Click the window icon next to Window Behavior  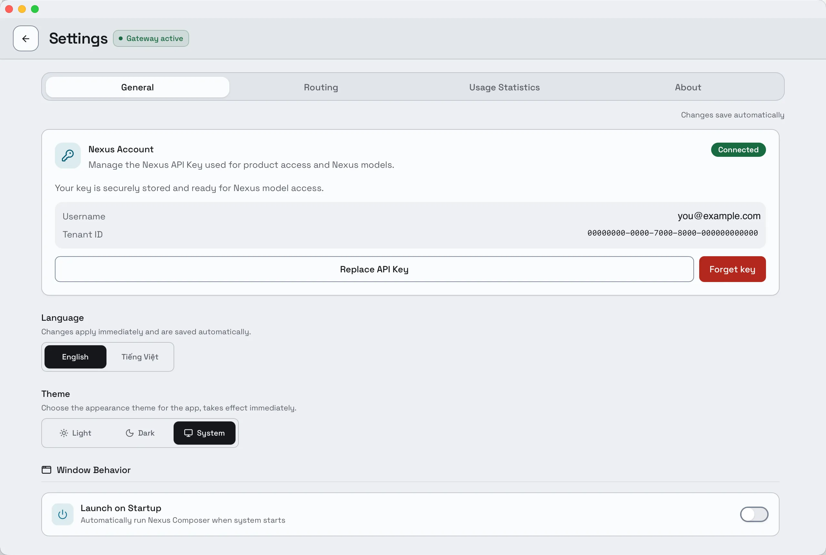(46, 470)
